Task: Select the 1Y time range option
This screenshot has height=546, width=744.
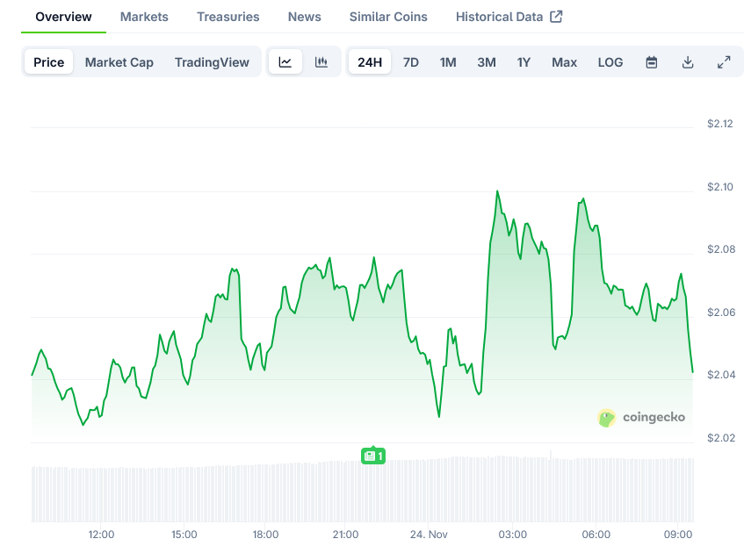Action: 523,62
